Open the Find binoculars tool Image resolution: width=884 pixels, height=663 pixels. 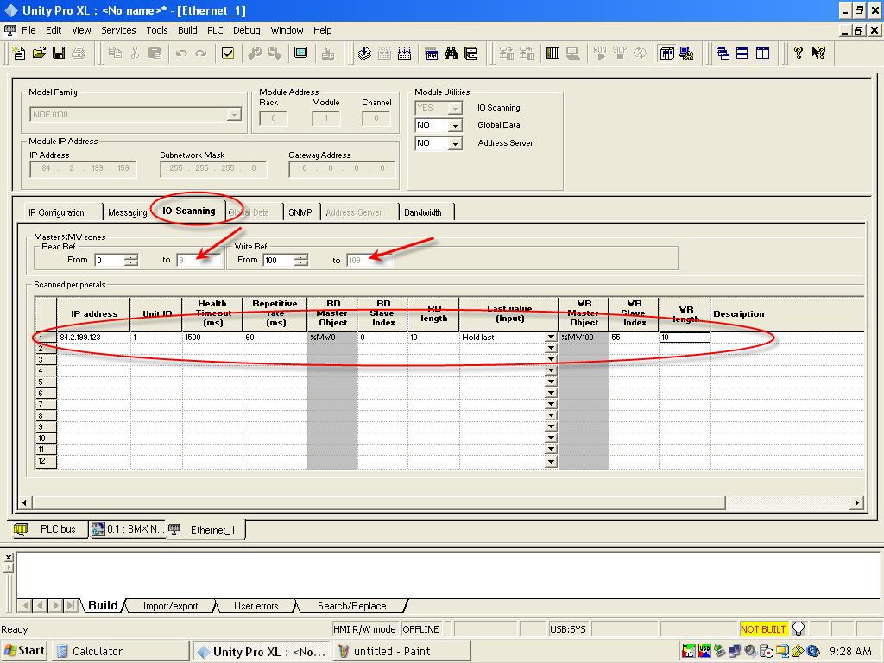[x=451, y=53]
